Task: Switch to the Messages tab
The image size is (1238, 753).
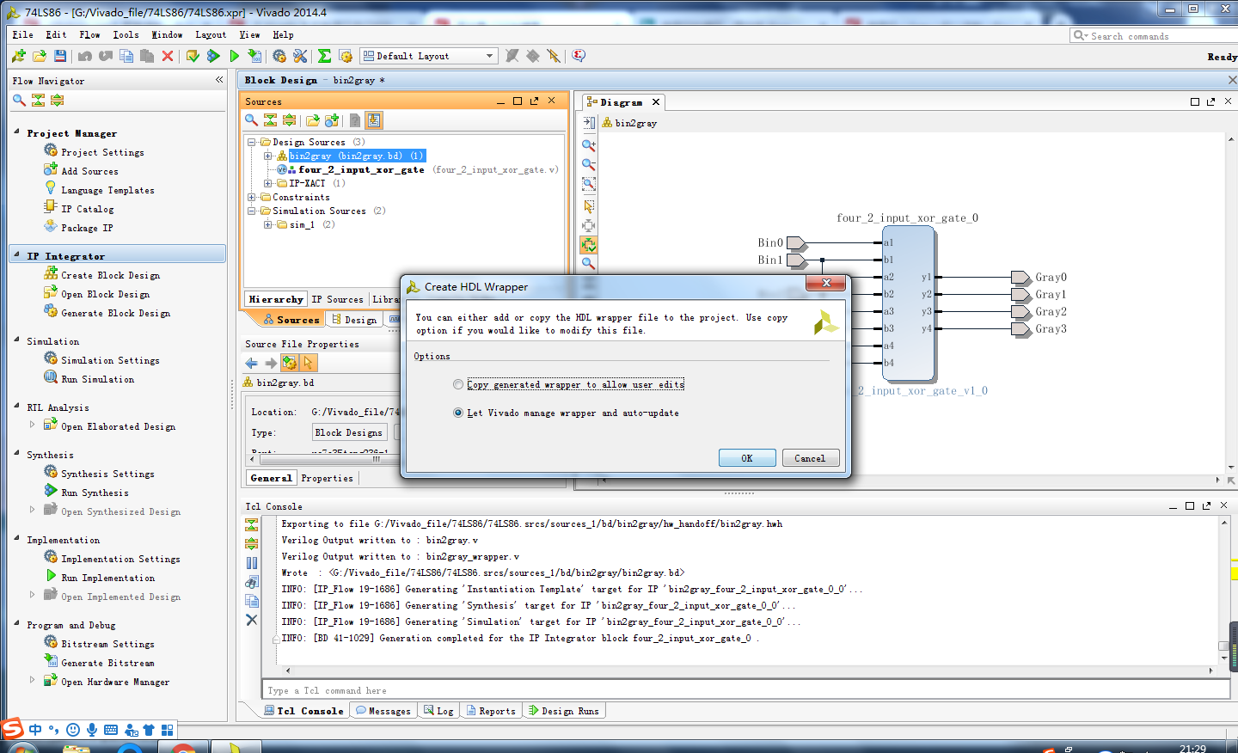Action: 383,711
